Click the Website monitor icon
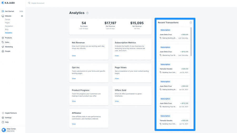237x133 pixels. click(3, 16)
